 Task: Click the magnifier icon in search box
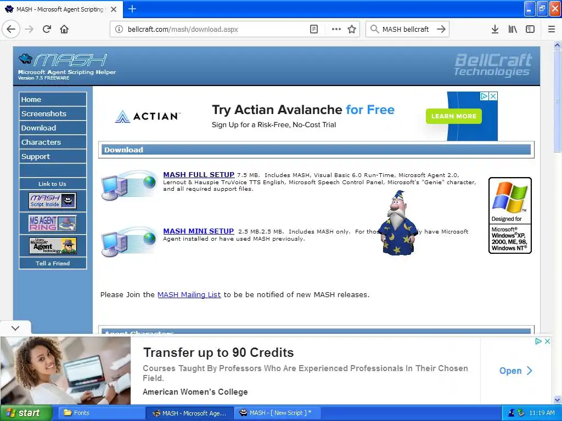click(x=374, y=29)
